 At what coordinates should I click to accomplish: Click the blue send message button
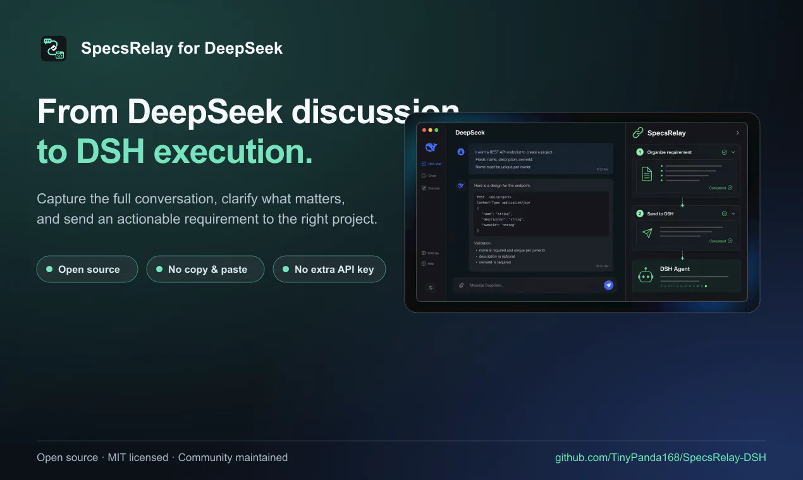(608, 285)
